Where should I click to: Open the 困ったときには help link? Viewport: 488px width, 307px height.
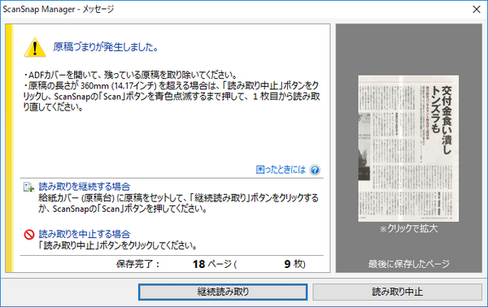(281, 170)
